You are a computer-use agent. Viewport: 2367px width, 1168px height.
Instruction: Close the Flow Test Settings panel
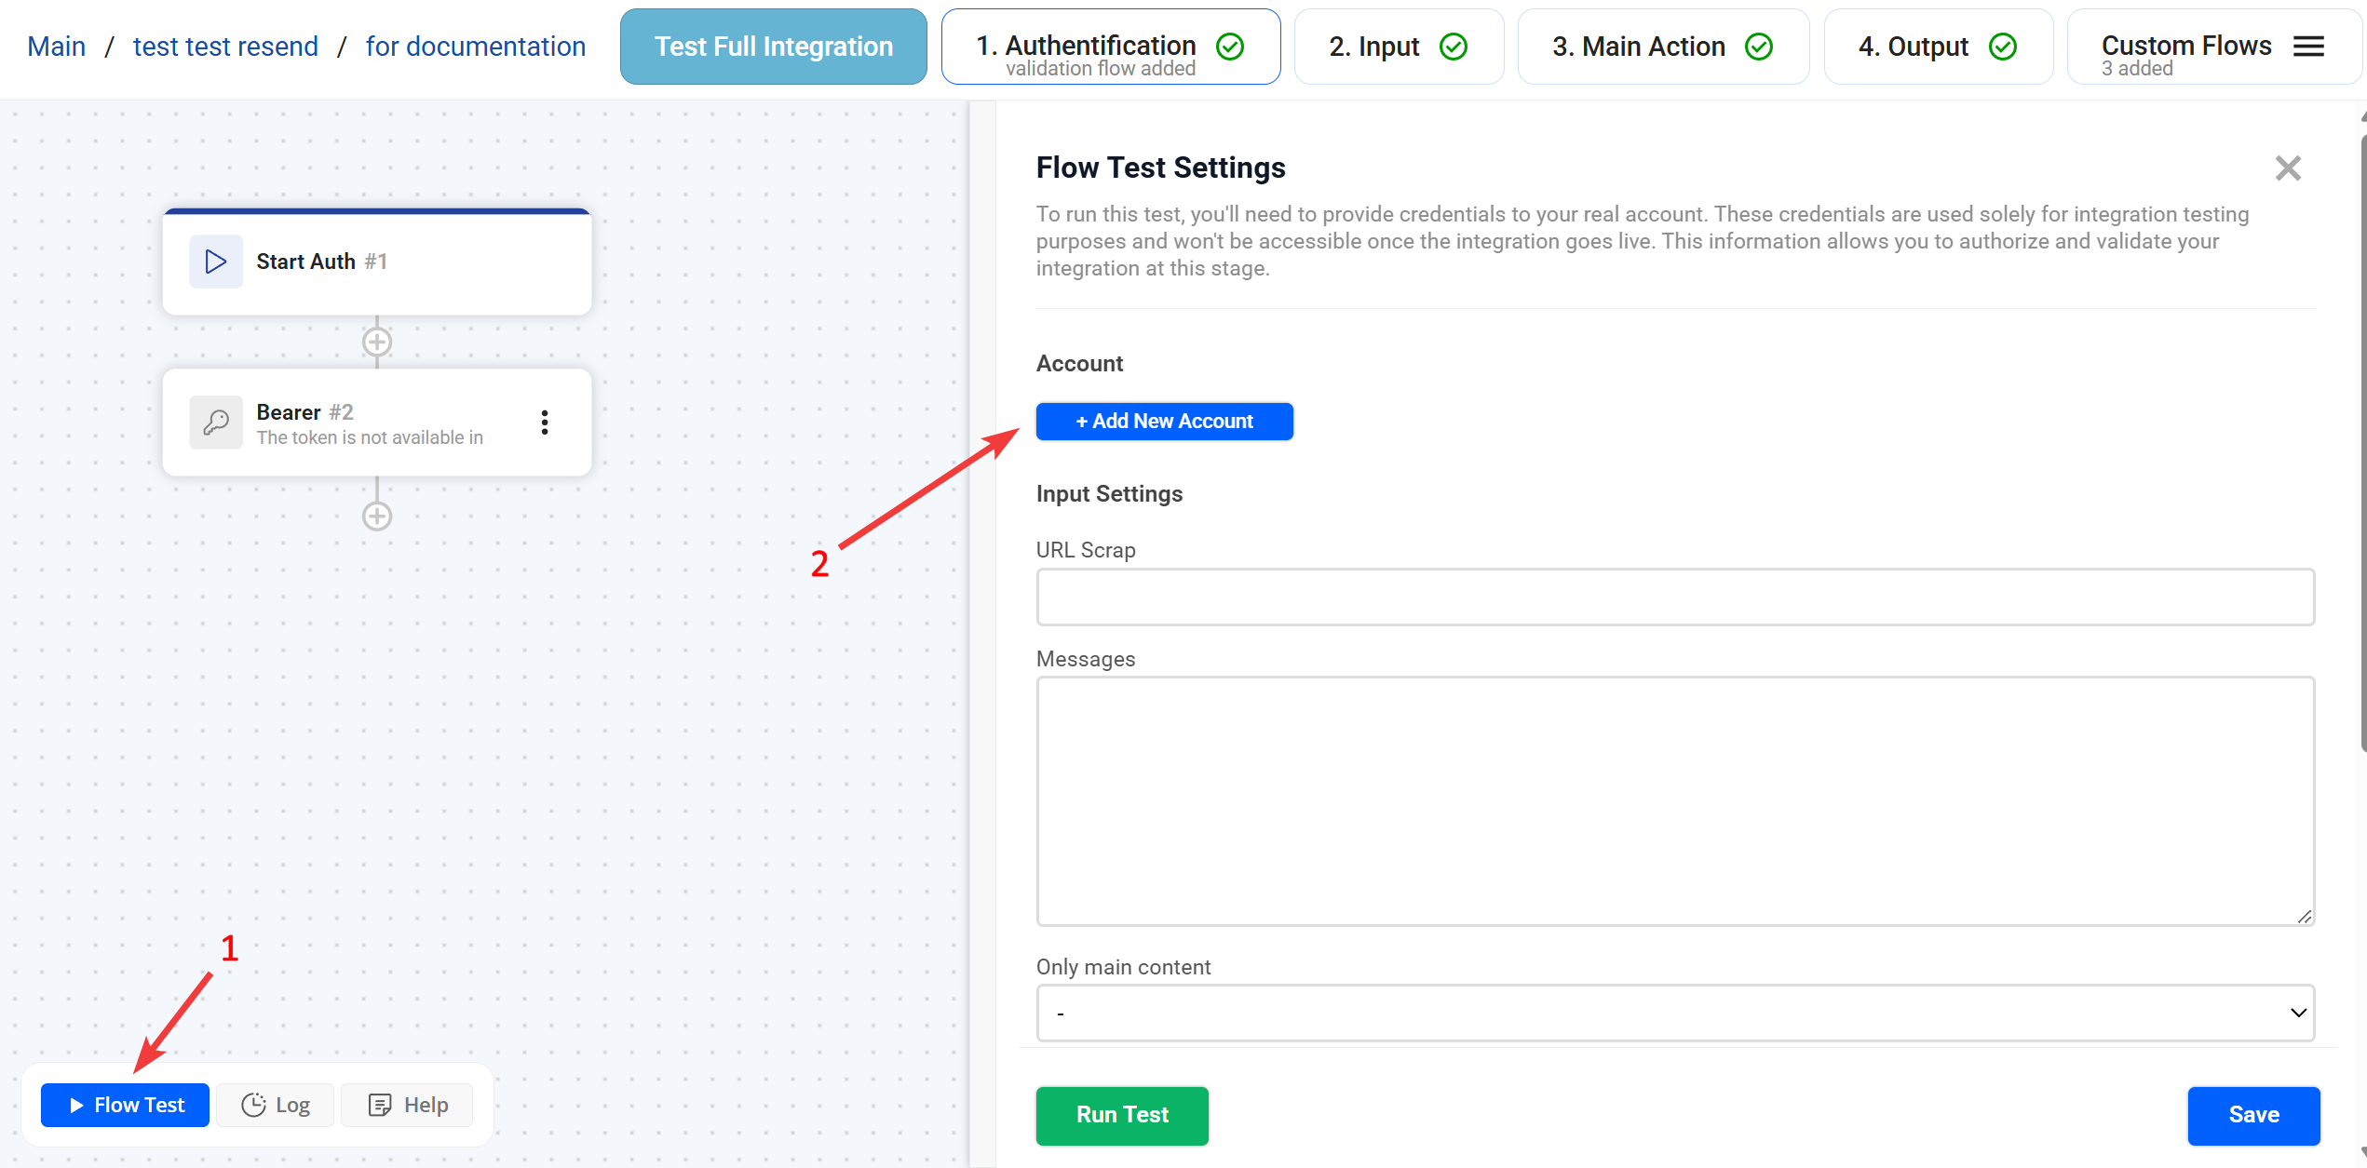tap(2287, 168)
